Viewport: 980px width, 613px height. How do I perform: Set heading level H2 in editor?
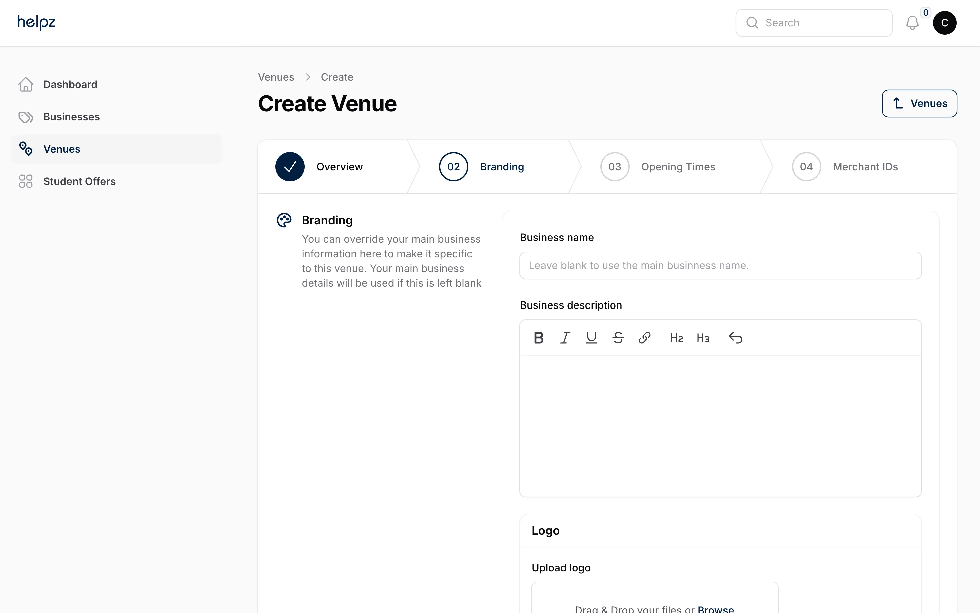pos(677,338)
